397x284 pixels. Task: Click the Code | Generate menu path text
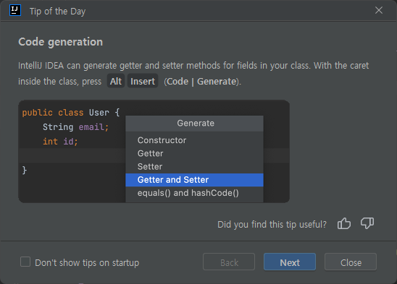[201, 82]
